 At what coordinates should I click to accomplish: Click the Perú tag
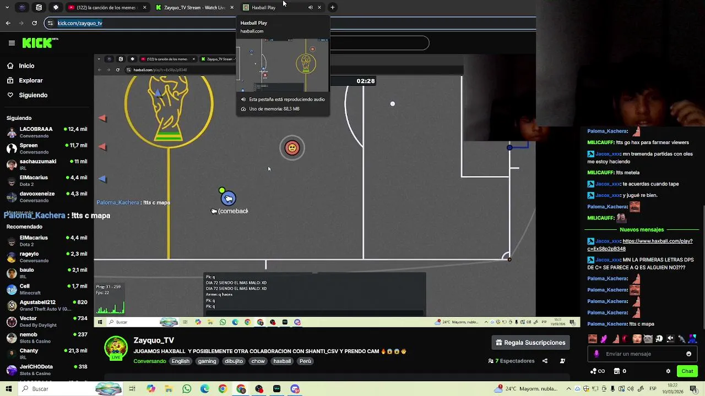coord(305,361)
